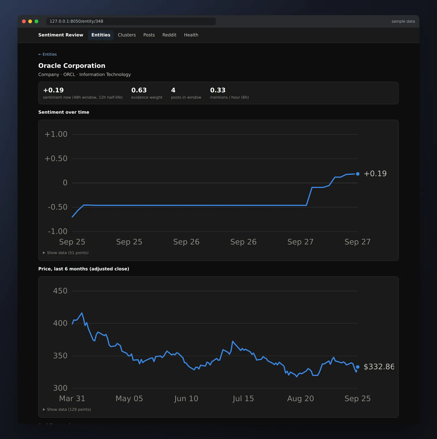437x439 pixels.
Task: Open the Health tab
Action: point(191,35)
